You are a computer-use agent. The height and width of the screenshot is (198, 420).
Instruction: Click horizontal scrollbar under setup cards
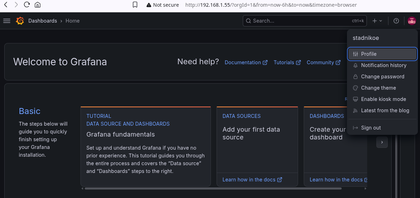(213, 188)
